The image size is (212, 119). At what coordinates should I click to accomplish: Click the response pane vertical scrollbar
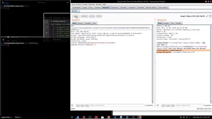tap(211, 64)
